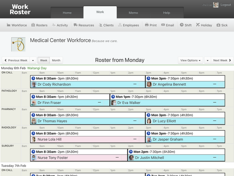The image size is (234, 176).
Task: Switch to Week view
Action: [44, 60]
